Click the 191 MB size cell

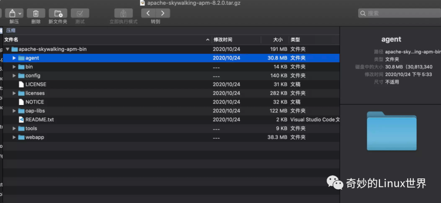pos(278,49)
